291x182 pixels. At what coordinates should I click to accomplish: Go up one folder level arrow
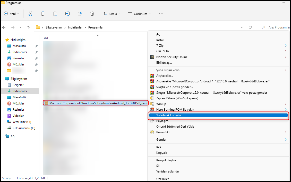pyautogui.click(x=28, y=27)
